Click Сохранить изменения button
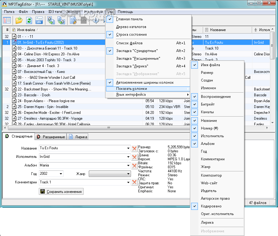This screenshot has width=278, height=236. tap(61, 192)
